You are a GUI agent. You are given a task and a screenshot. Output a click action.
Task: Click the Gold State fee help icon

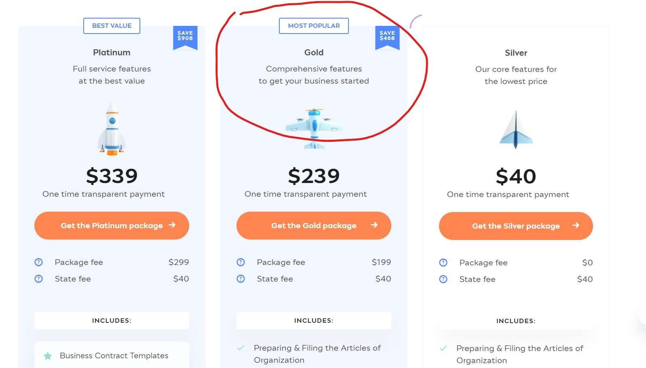[241, 279]
